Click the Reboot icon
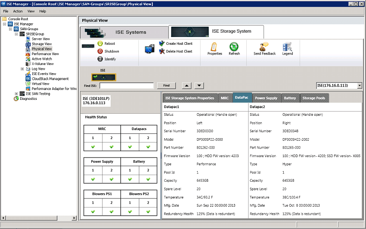Image resolution: width=366 pixels, height=229 pixels. (x=100, y=43)
